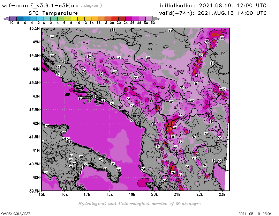Click the '45.5N' latitude label
This screenshot has width=279, height=216.
34,28
